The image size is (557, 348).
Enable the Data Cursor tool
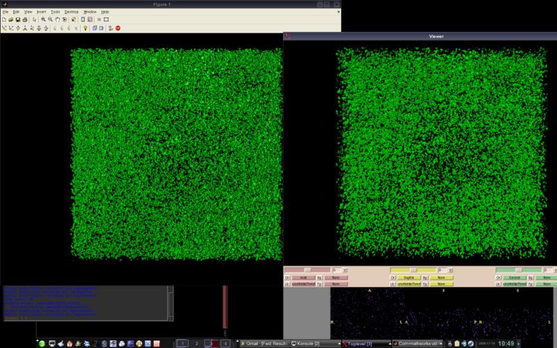click(x=74, y=19)
